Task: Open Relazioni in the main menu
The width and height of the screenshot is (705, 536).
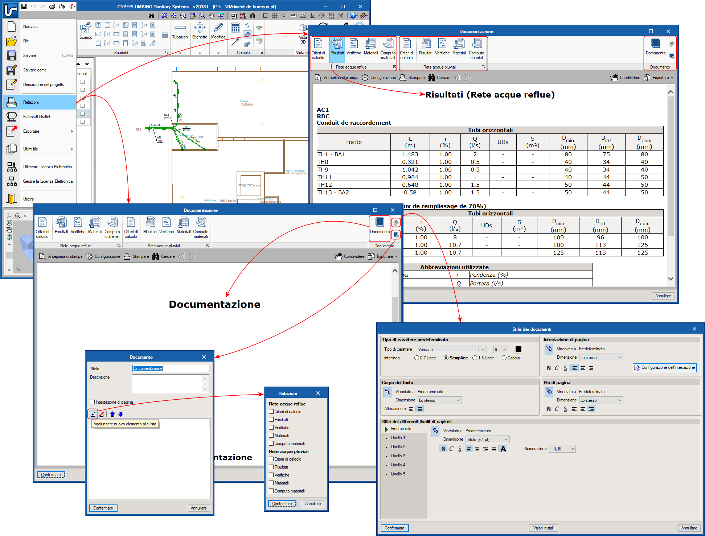Action: click(40, 102)
